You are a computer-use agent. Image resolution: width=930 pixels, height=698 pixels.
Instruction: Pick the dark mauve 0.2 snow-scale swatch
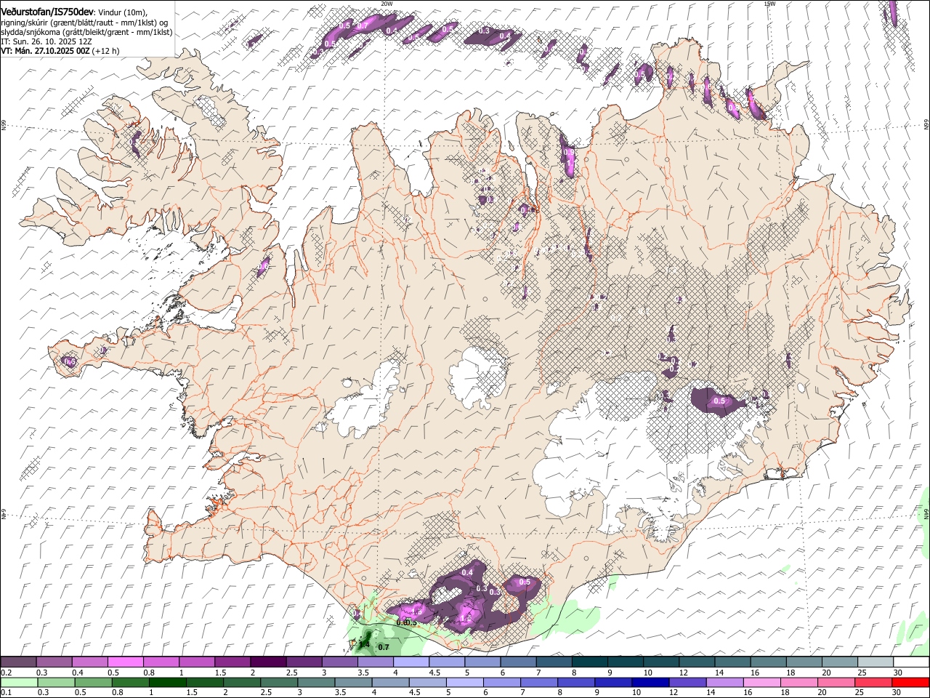(18, 662)
